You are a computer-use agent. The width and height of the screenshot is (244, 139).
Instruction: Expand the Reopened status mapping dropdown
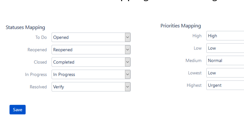click(91, 50)
